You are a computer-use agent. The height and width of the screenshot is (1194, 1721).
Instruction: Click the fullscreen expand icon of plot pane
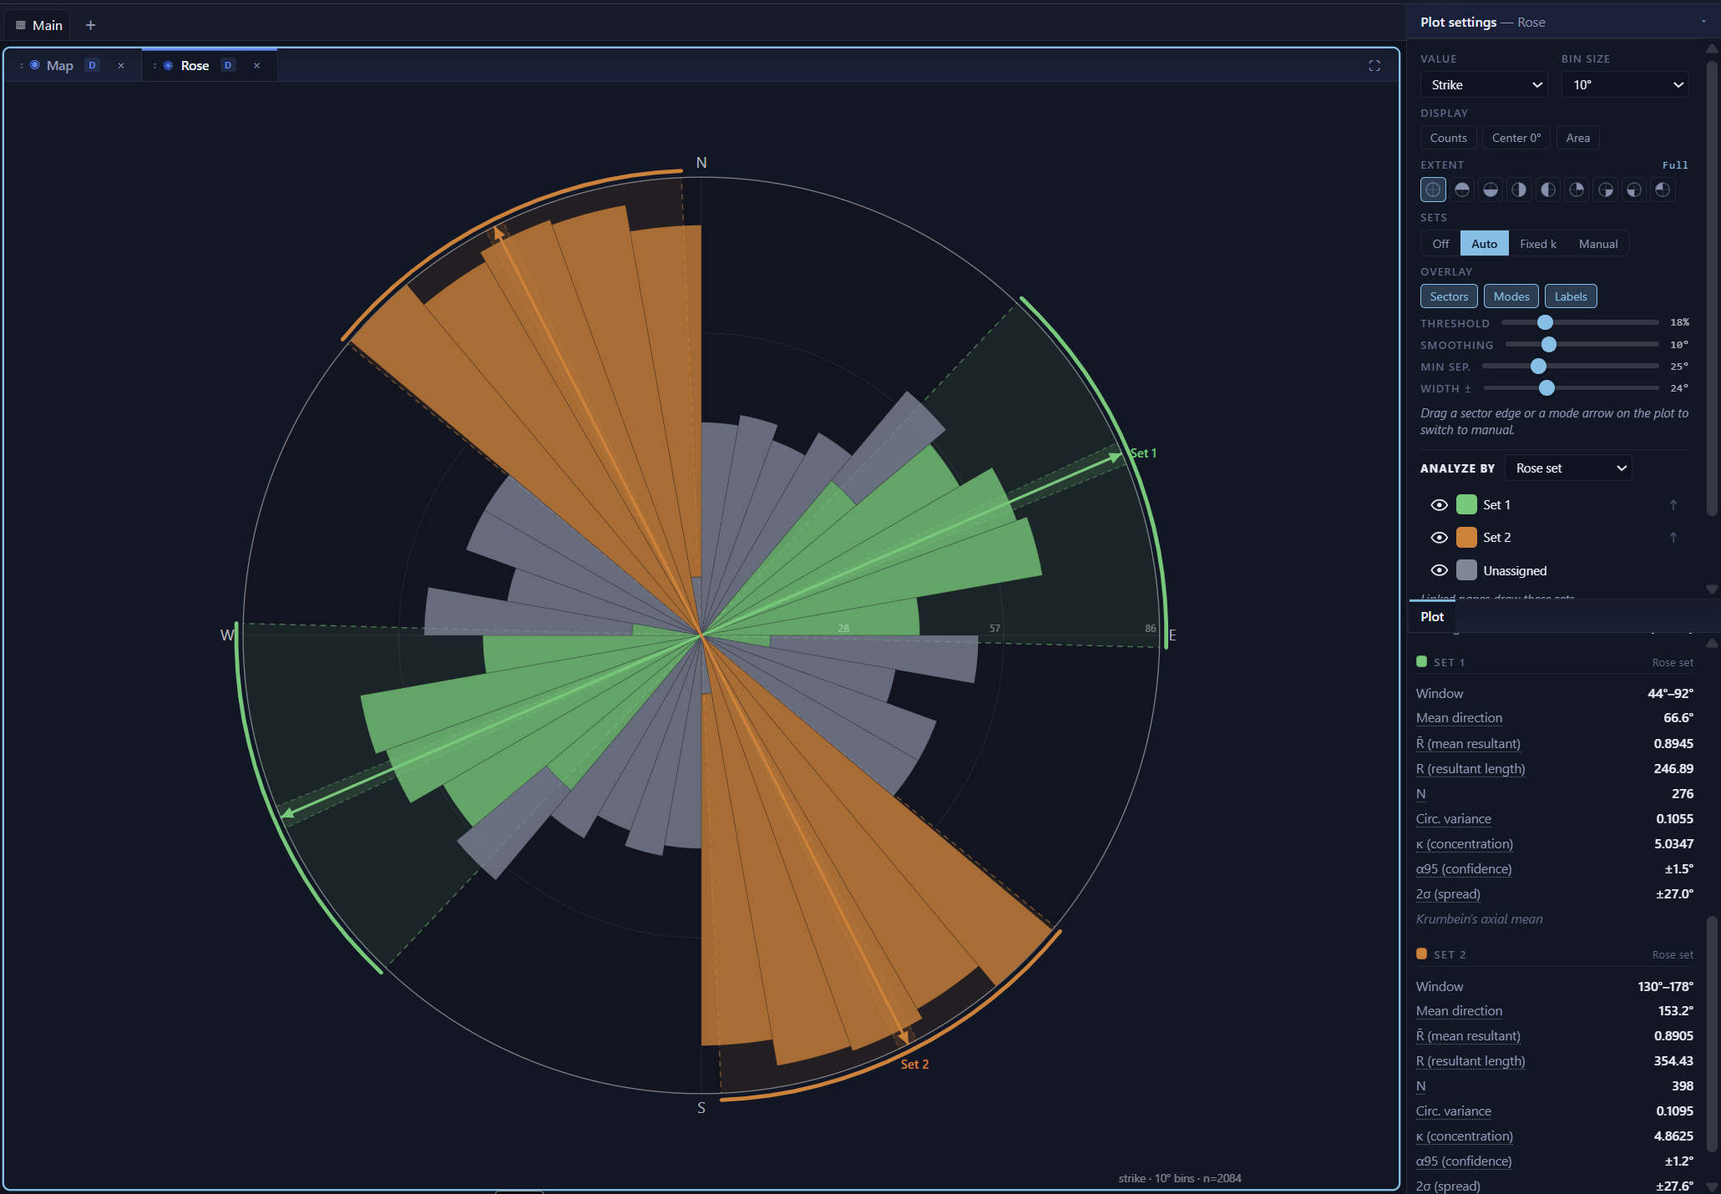1374,66
